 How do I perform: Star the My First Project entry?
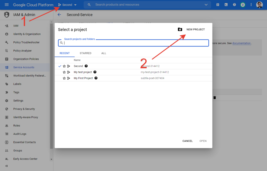(64, 78)
